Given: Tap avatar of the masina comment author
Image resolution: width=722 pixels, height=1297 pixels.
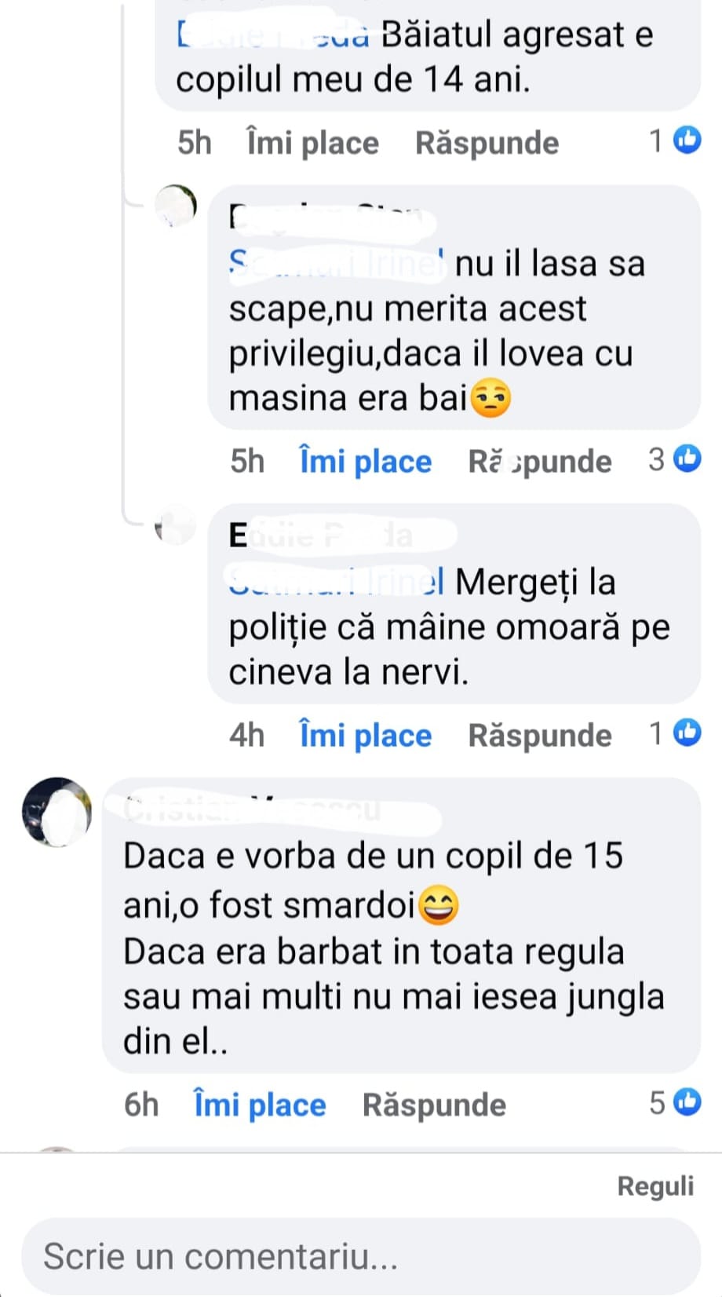Looking at the screenshot, I should coord(174,207).
